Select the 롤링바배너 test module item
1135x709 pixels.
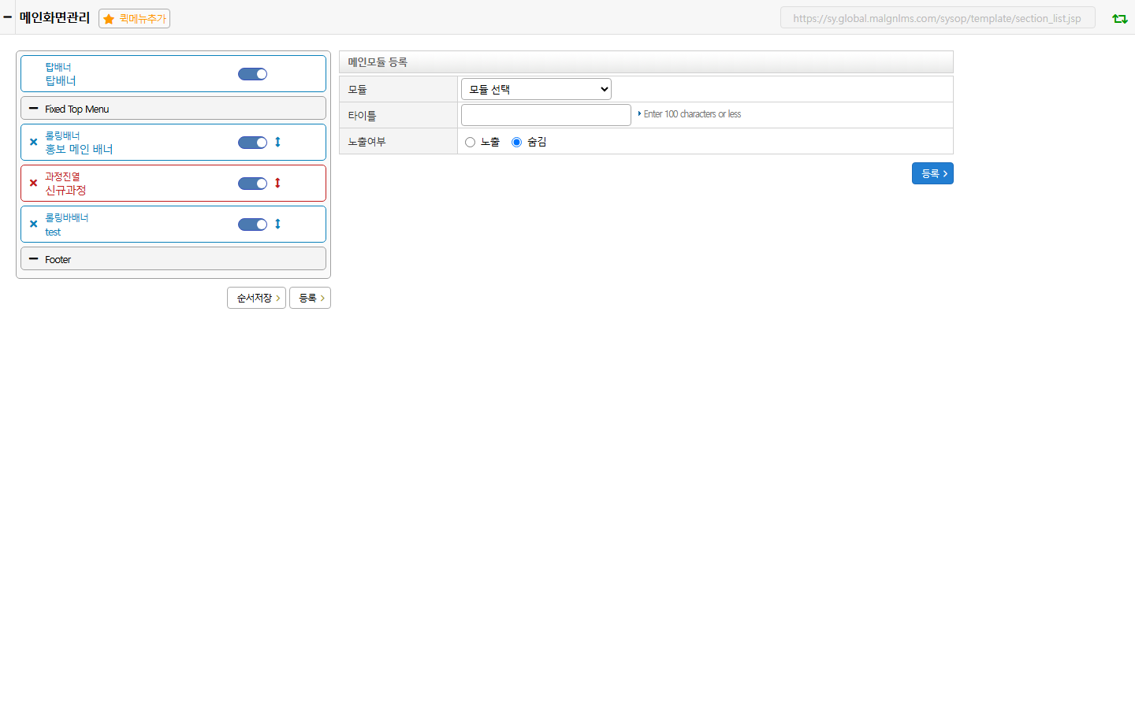pyautogui.click(x=173, y=225)
